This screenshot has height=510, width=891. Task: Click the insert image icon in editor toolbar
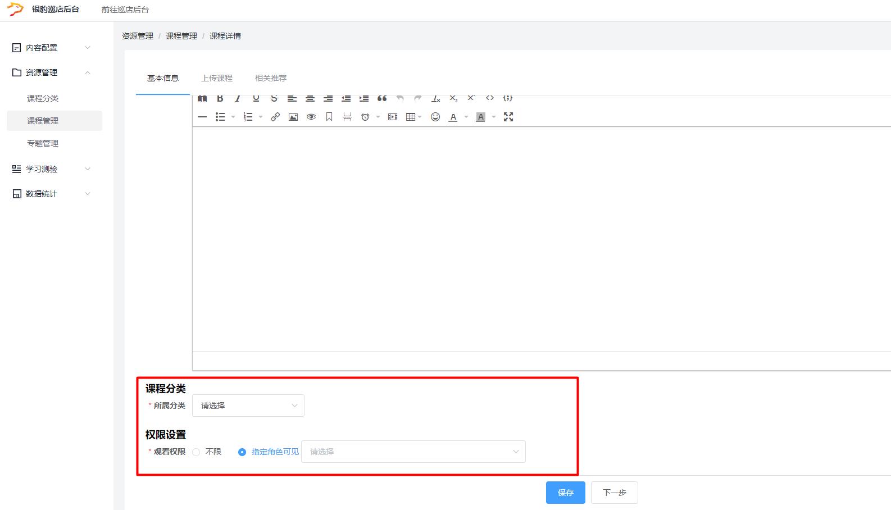click(293, 117)
